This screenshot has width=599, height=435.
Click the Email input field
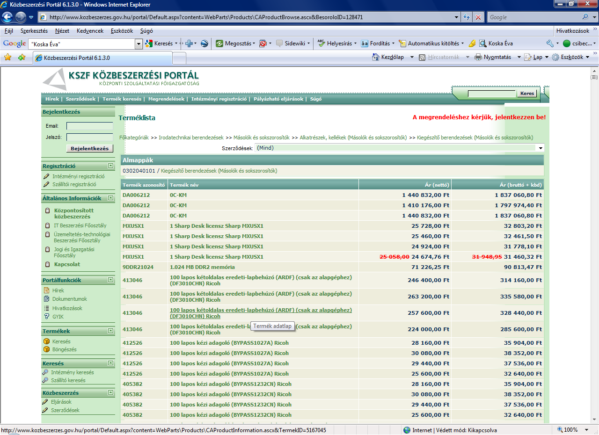click(x=89, y=126)
